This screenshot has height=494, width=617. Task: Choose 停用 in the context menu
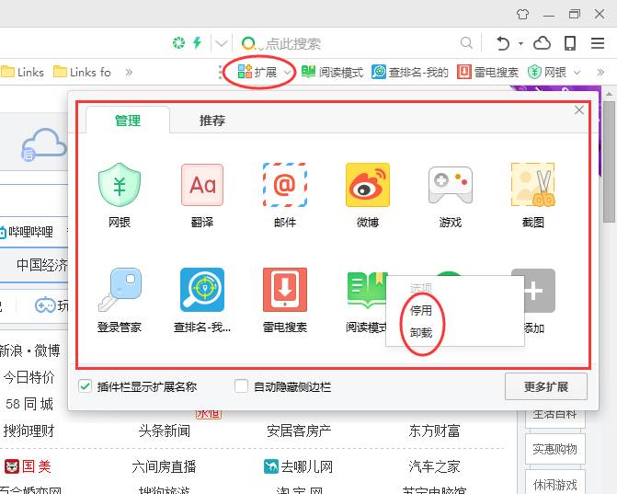point(421,311)
